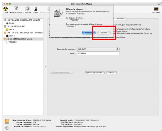The width and height of the screenshot is (162, 131).
Task: Click the Capacité totale value
Action: click(86, 120)
